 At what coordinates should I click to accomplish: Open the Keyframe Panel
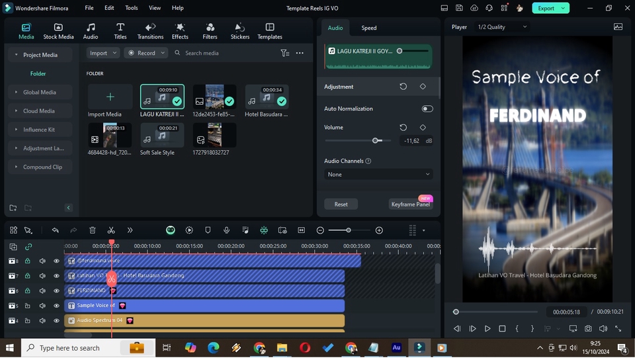click(410, 204)
